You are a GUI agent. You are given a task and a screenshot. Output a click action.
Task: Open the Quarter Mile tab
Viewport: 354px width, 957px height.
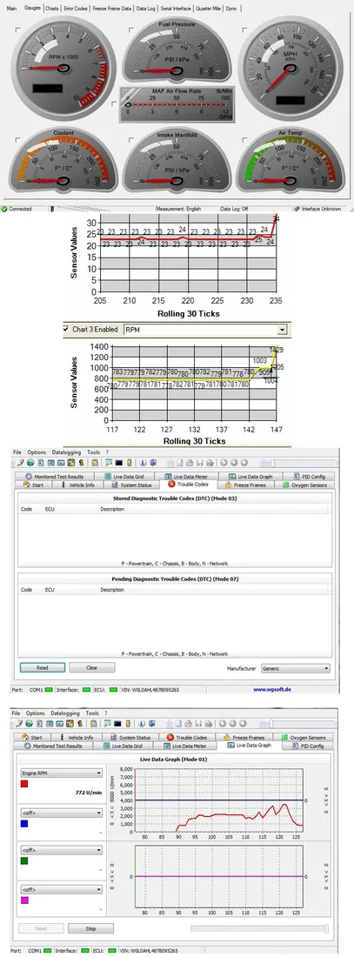point(209,9)
